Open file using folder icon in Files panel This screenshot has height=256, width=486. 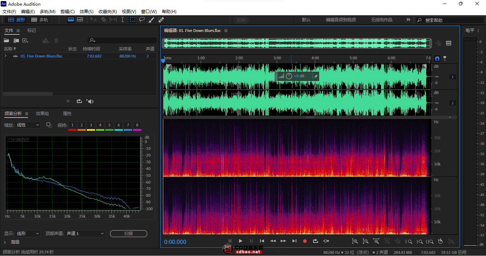[x=6, y=40]
